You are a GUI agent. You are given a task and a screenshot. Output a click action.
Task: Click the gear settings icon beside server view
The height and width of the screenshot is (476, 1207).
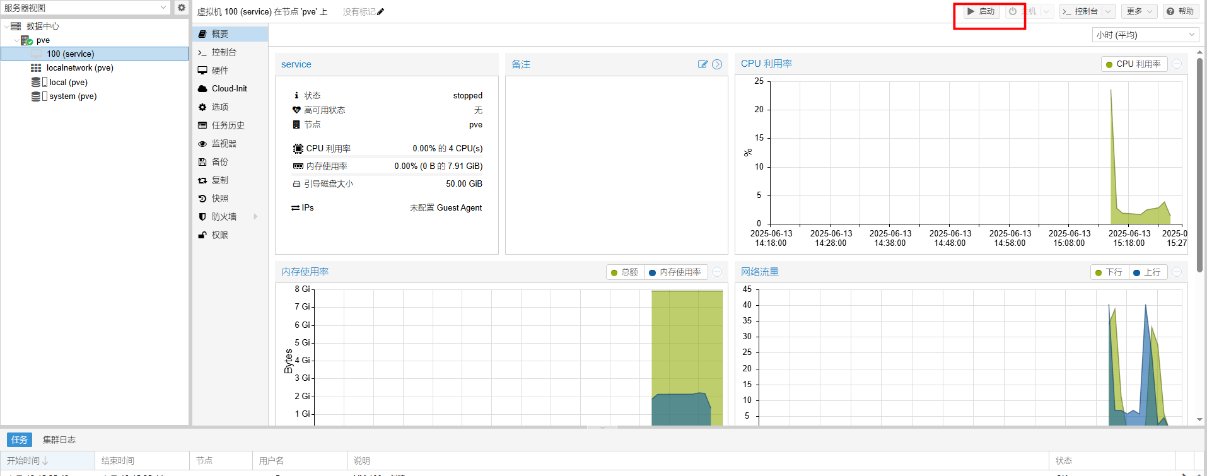(182, 8)
